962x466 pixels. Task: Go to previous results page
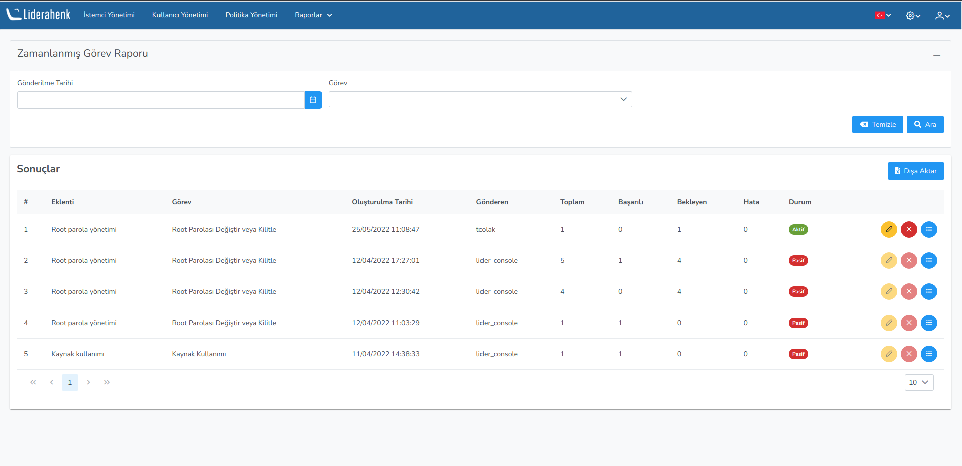click(x=51, y=382)
